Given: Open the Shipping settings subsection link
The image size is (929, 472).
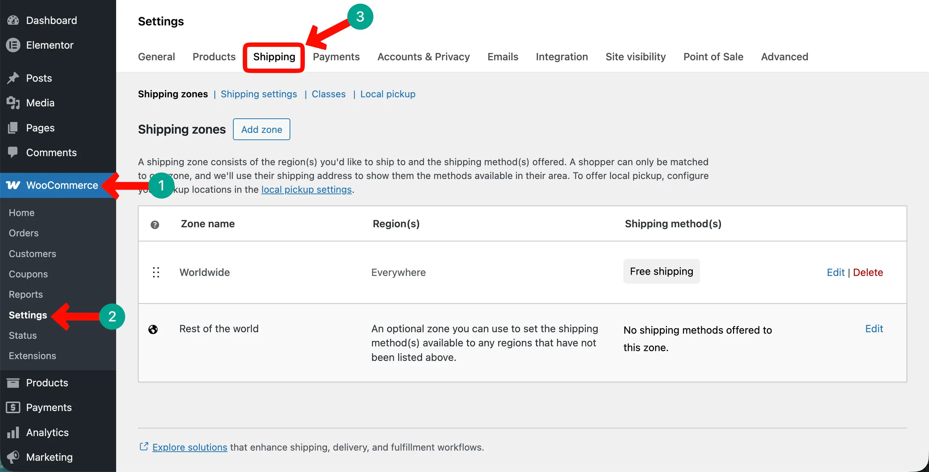Looking at the screenshot, I should pyautogui.click(x=259, y=94).
